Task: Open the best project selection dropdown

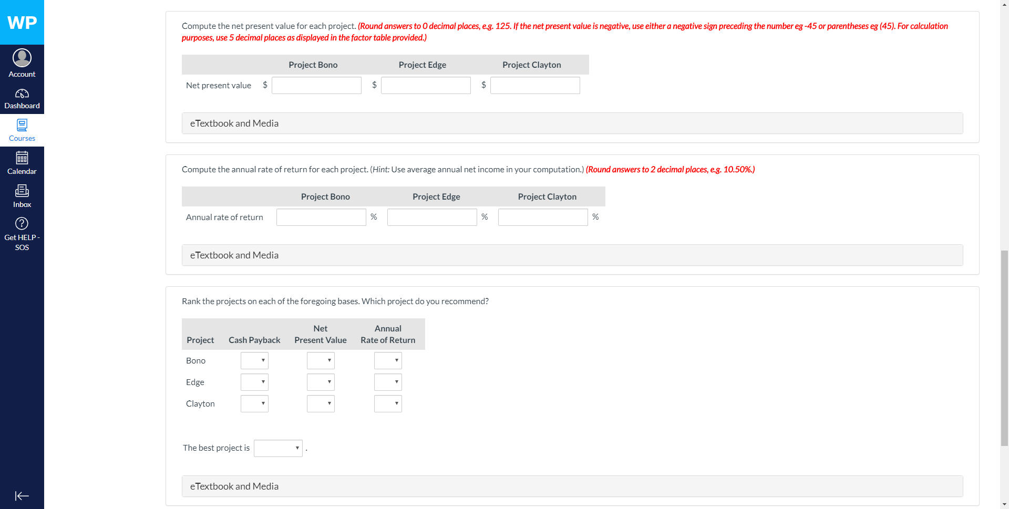Action: (278, 448)
